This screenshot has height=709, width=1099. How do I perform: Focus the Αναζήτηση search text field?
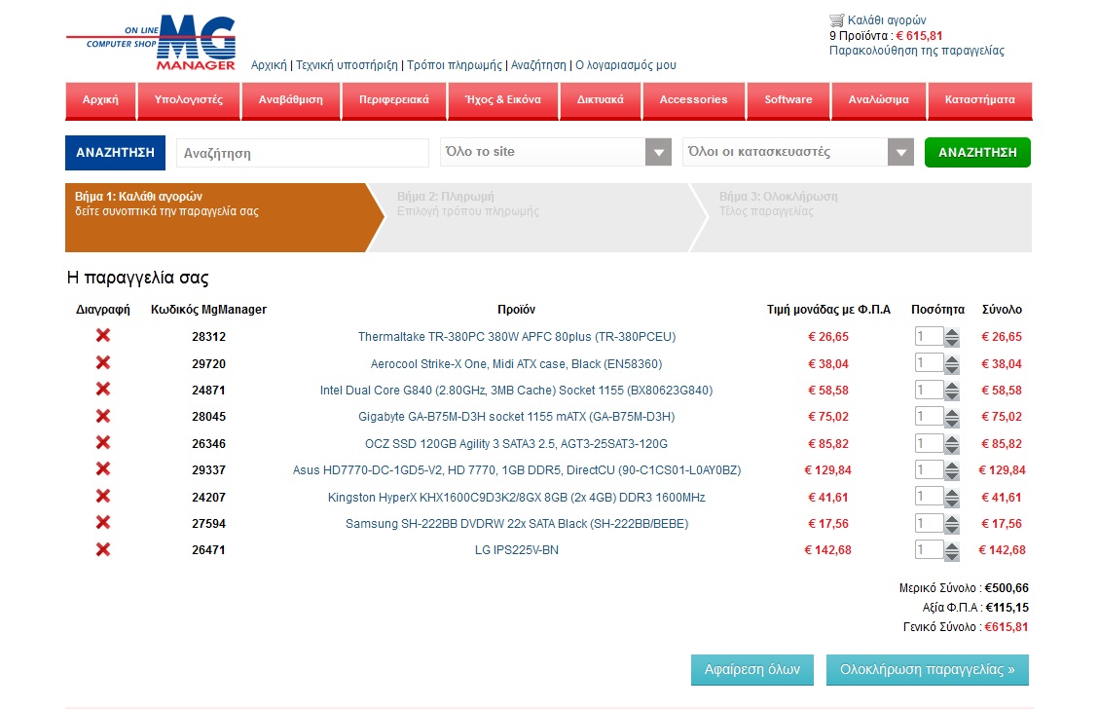pos(302,153)
